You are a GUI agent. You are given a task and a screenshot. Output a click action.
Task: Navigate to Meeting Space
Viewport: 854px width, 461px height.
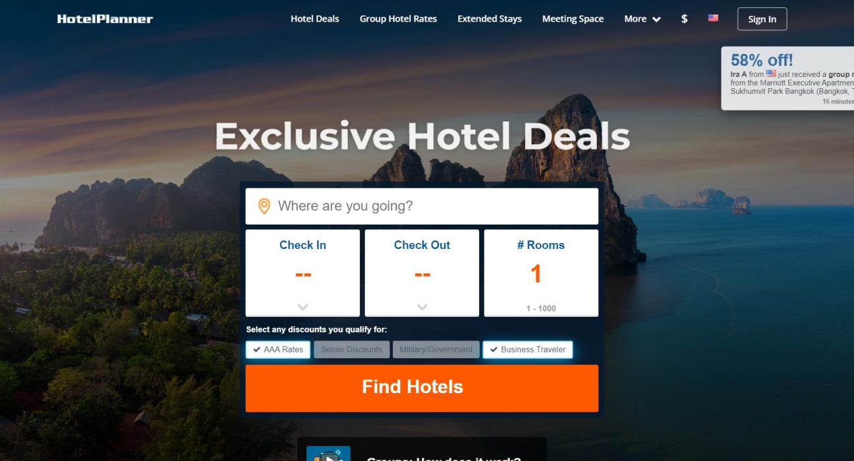(573, 19)
